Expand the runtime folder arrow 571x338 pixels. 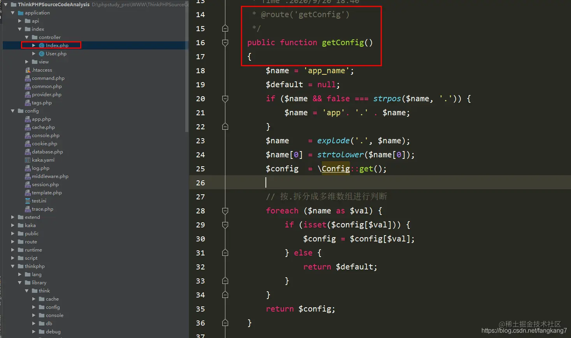(13, 250)
